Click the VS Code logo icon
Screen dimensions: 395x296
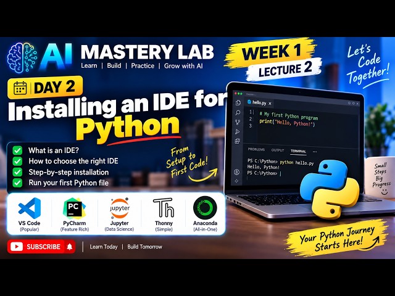coord(30,208)
